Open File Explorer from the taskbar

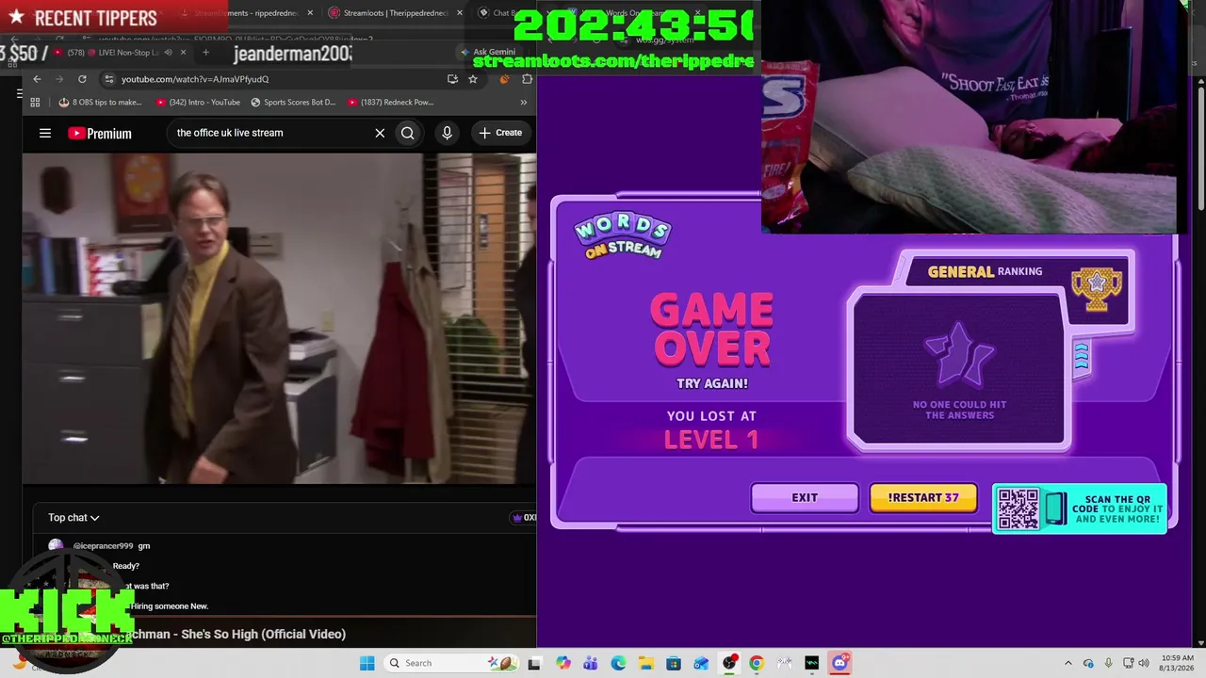pos(646,663)
